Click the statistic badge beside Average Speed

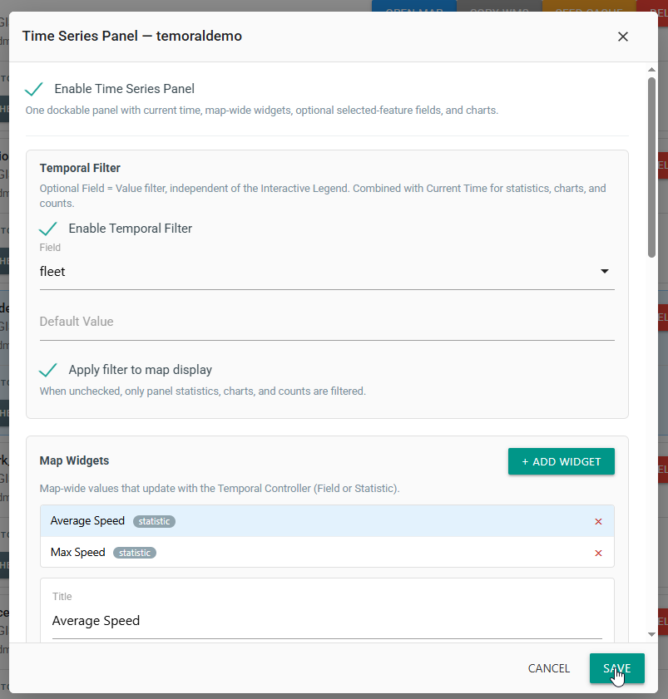[154, 521]
